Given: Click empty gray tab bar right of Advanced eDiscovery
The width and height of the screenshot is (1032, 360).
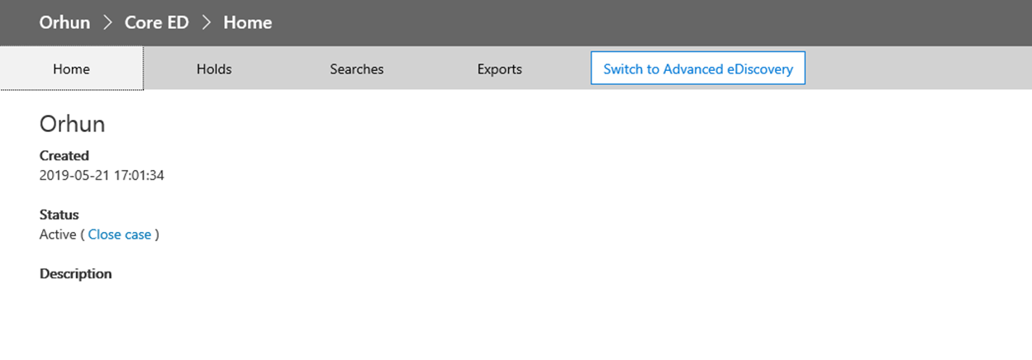Looking at the screenshot, I should click(919, 69).
